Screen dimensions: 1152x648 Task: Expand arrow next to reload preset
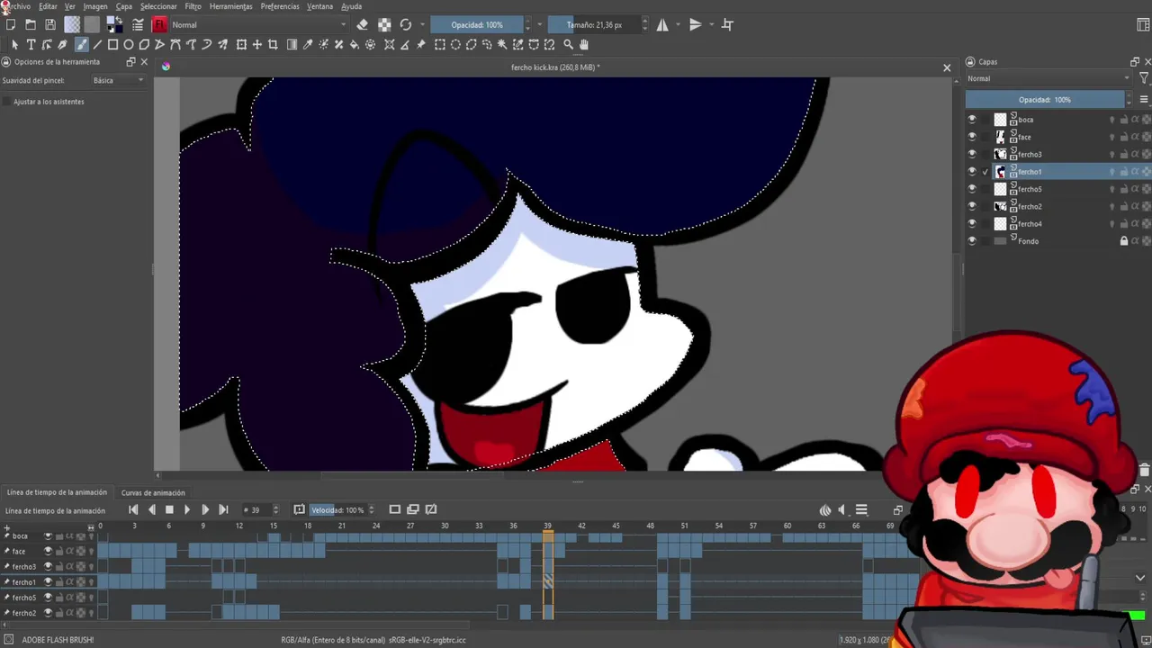coord(422,24)
